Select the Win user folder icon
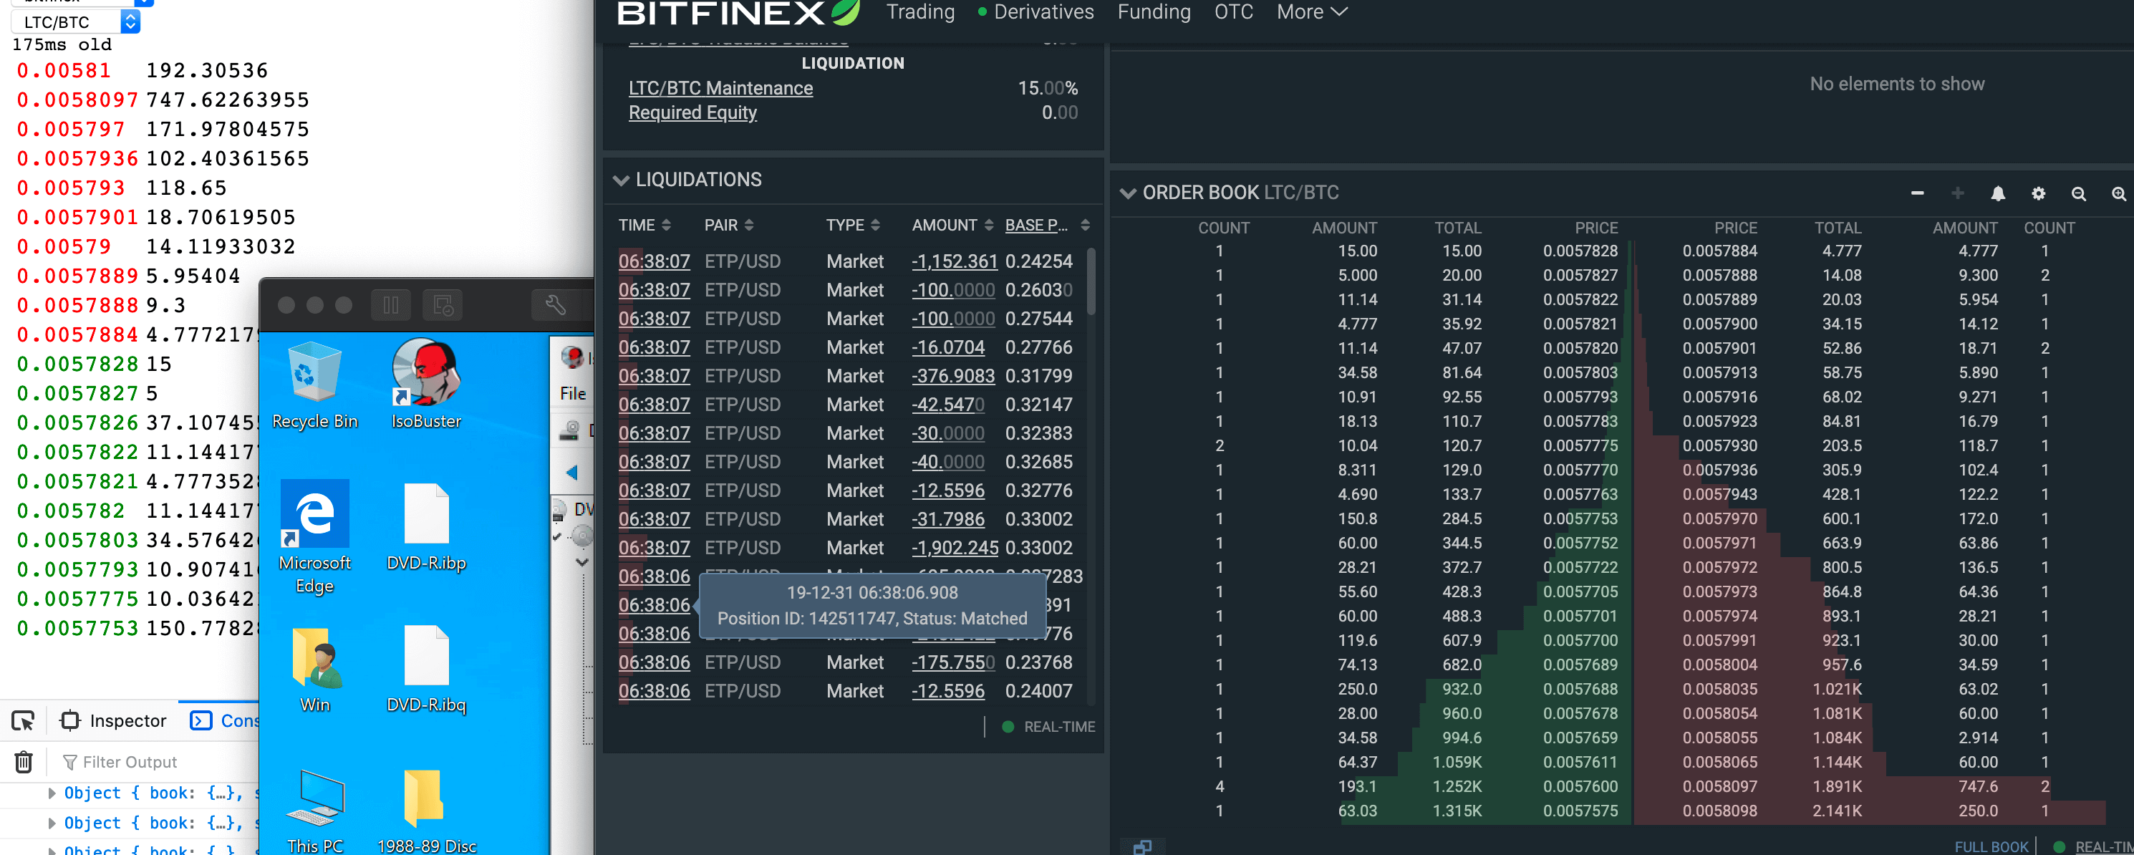2134x855 pixels. tap(315, 670)
